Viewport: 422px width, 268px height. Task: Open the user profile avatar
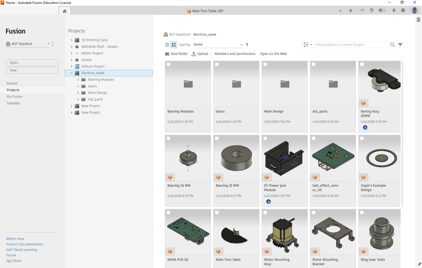coord(415,10)
